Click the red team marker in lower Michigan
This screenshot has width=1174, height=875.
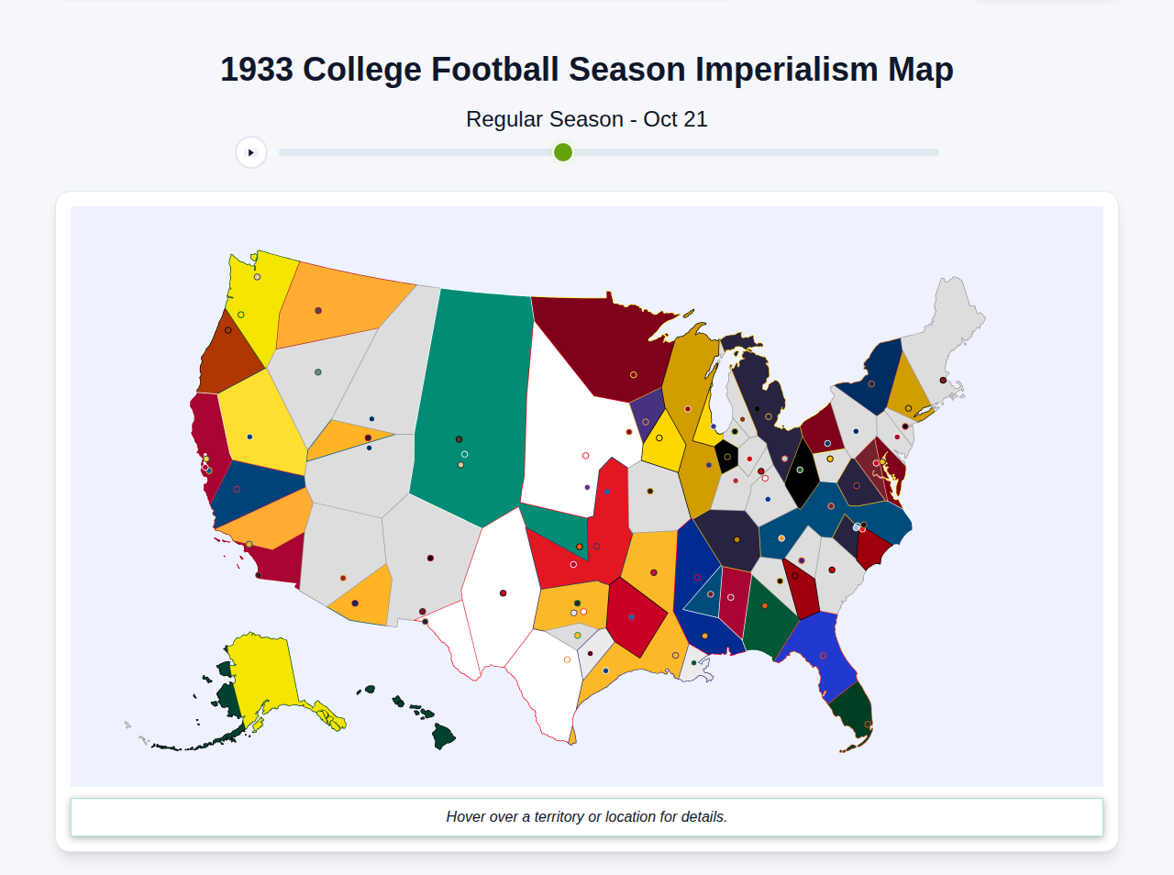[x=749, y=459]
